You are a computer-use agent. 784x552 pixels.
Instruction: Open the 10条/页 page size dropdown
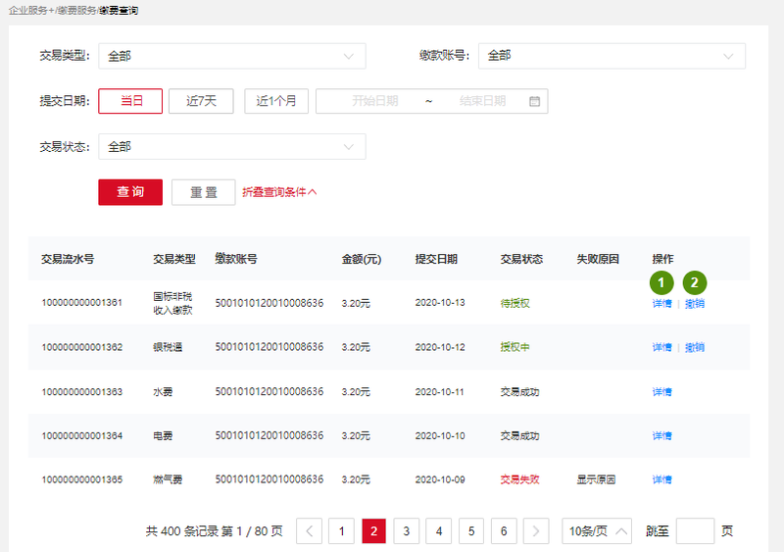[x=597, y=531]
